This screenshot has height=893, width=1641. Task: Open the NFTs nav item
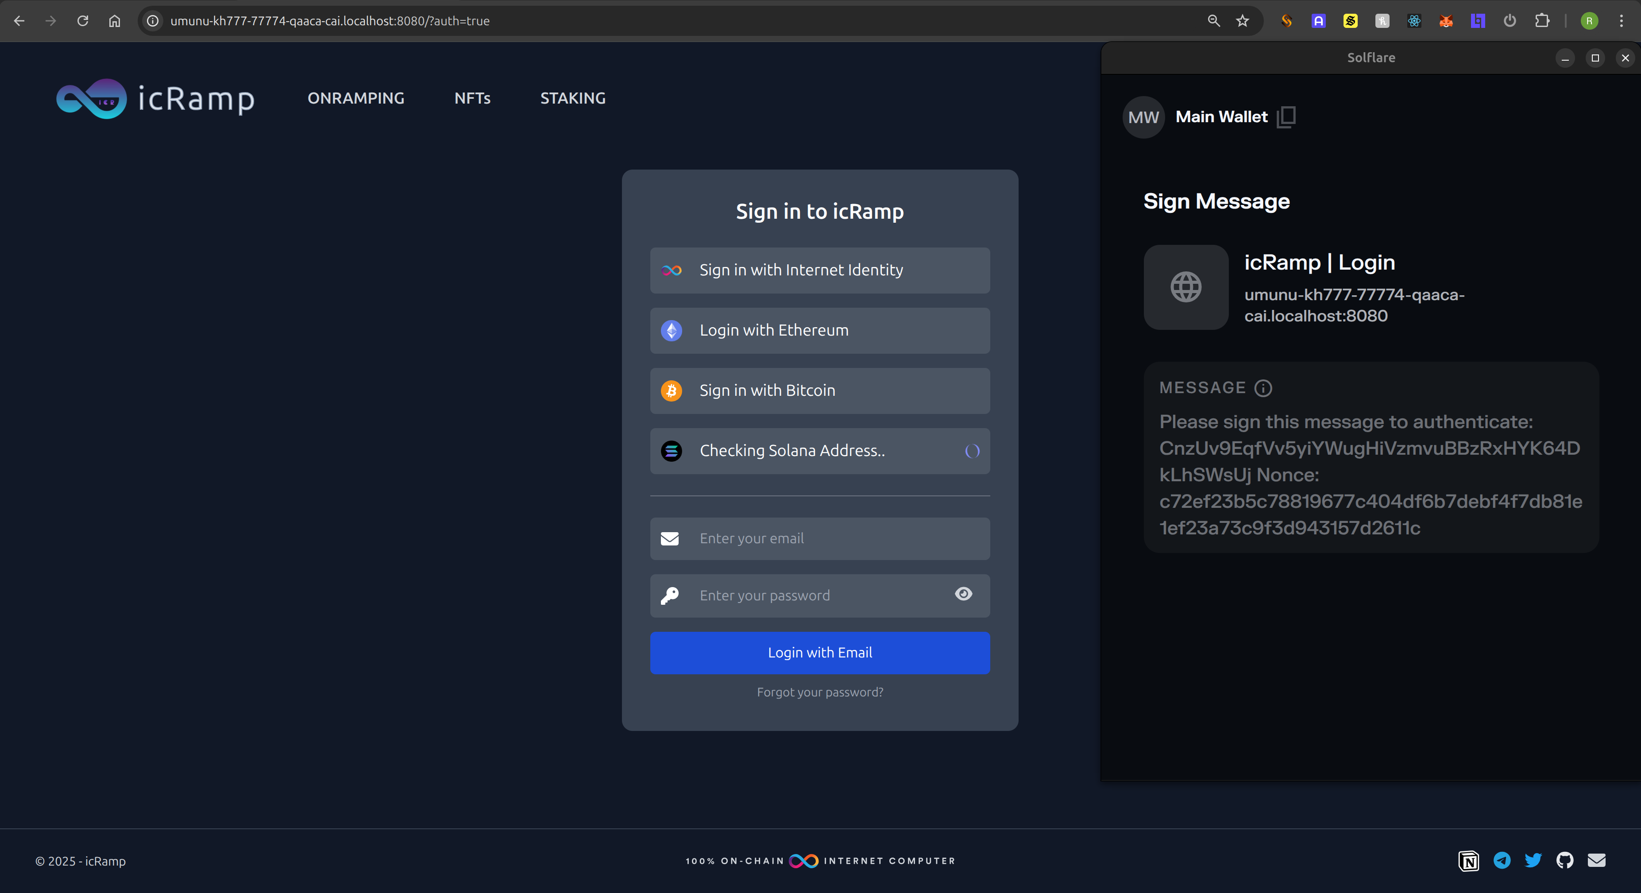tap(472, 98)
